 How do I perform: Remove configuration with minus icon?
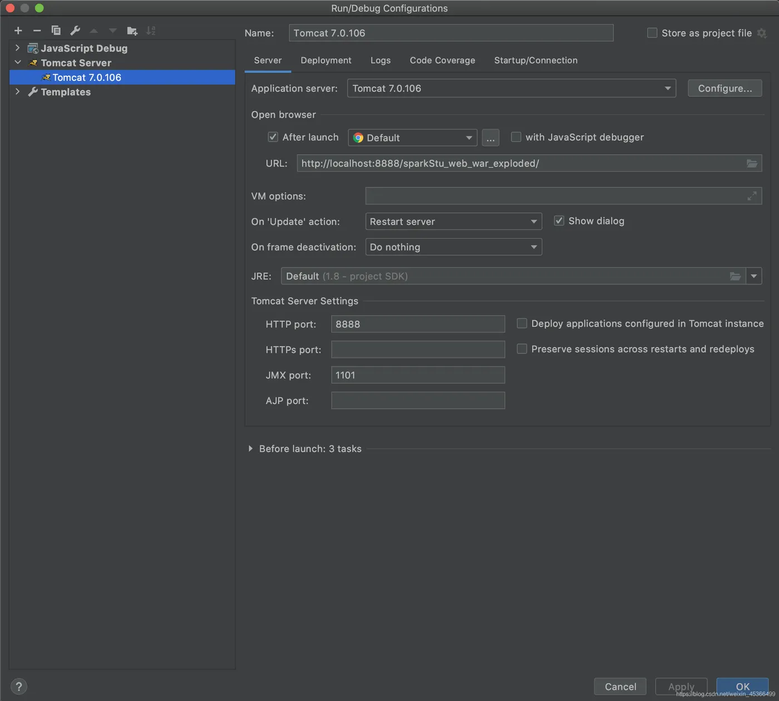coord(37,31)
